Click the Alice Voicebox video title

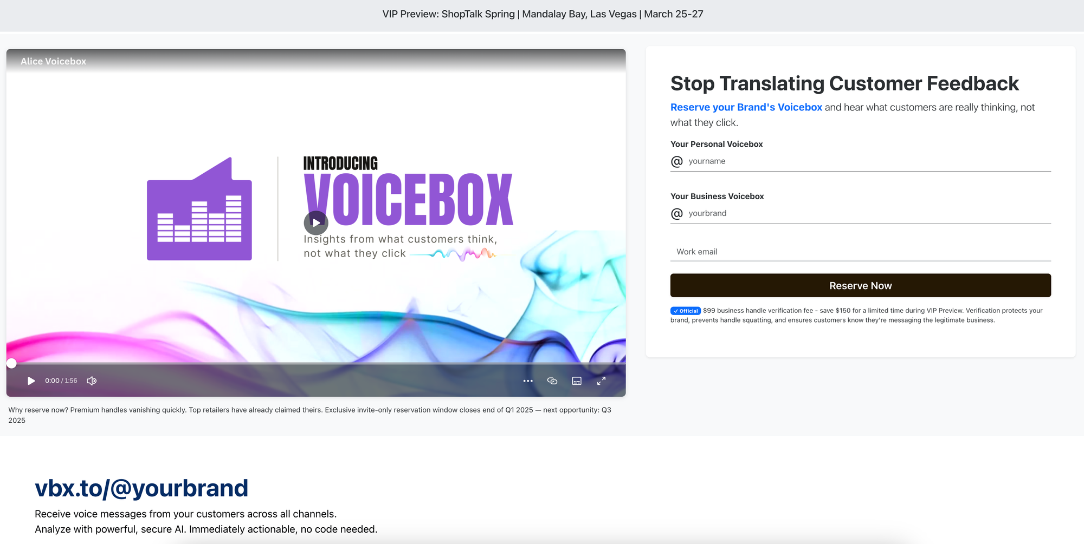pyautogui.click(x=53, y=62)
